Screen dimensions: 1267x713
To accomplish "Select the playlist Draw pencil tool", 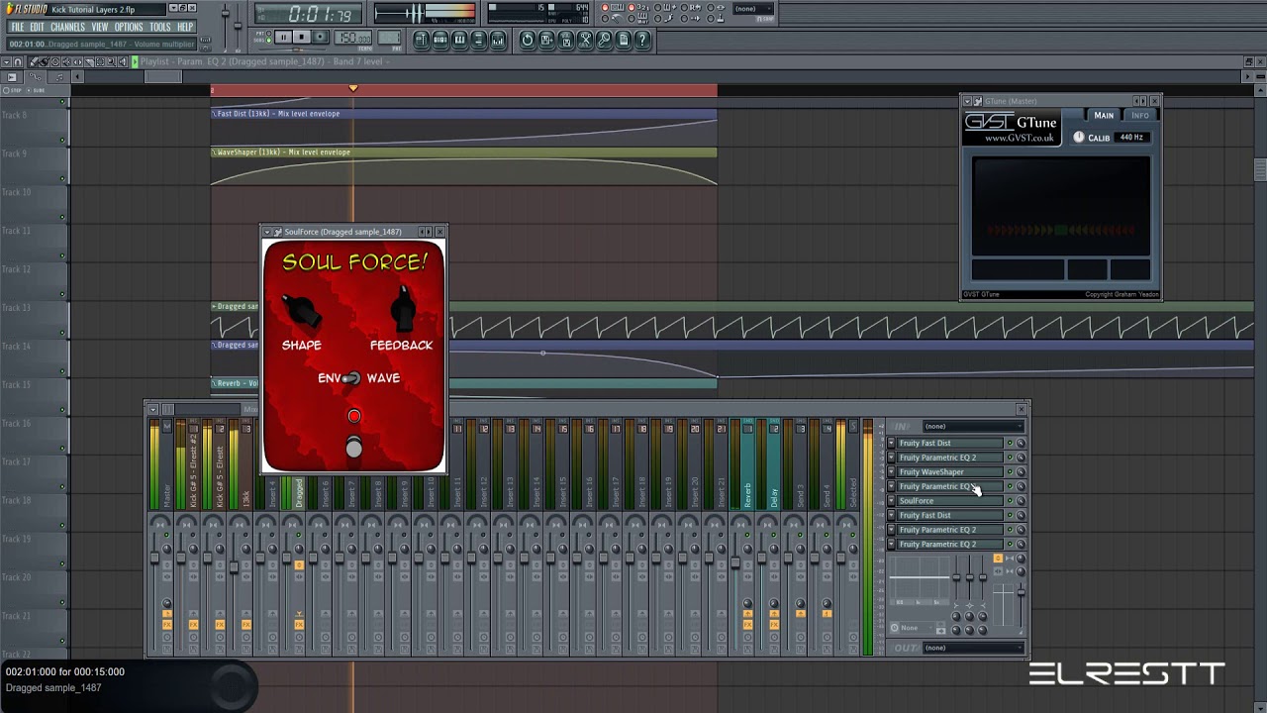I will [34, 61].
